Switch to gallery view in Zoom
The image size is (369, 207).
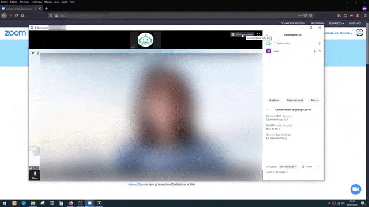click(x=242, y=34)
